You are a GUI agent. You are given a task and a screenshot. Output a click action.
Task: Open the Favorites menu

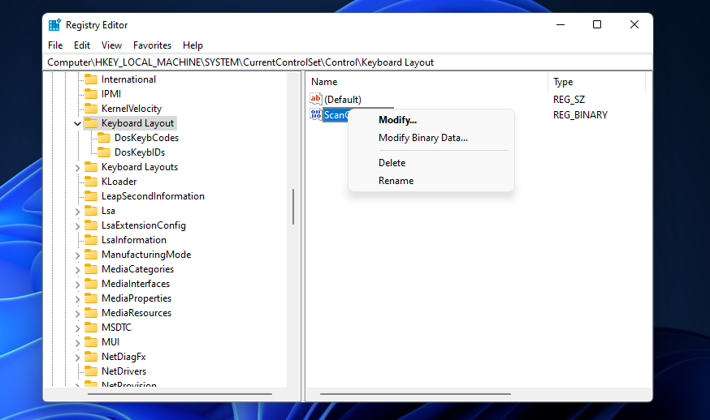[x=152, y=45]
